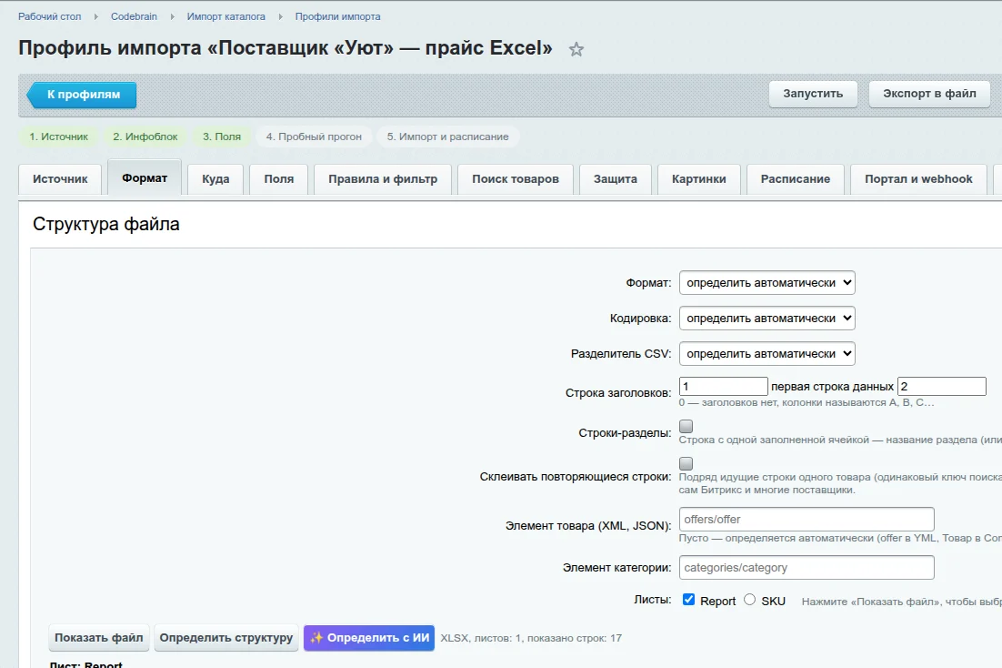Image resolution: width=1002 pixels, height=668 pixels.
Task: Open the Куда tab
Action: coord(215,179)
